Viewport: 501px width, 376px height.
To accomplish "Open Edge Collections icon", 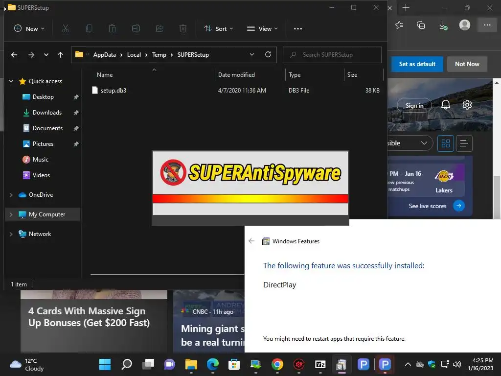I will (421, 25).
